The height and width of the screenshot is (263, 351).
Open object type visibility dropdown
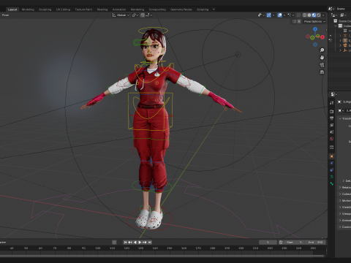pos(261,15)
